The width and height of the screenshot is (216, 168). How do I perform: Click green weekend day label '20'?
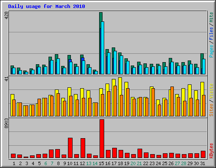click(133, 163)
